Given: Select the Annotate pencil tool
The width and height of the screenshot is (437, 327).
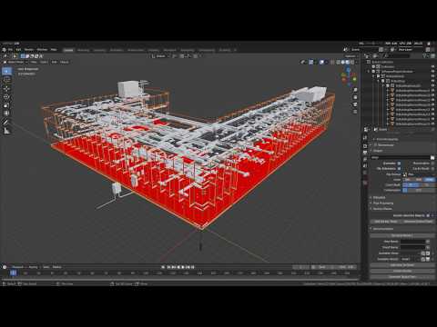Looking at the screenshot, I should pyautogui.click(x=6, y=122).
